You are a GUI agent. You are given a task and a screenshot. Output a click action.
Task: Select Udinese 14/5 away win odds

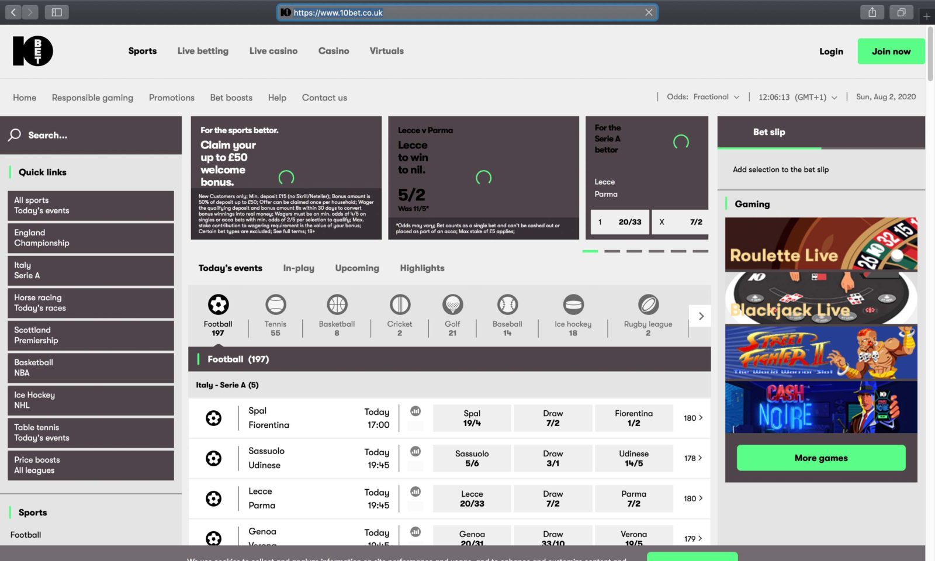[x=633, y=458]
